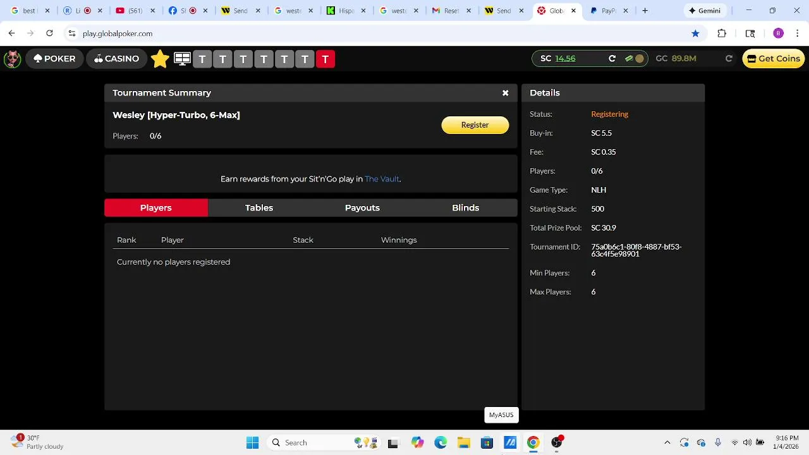Select the Players tab
This screenshot has height=455, width=809.
click(156, 208)
